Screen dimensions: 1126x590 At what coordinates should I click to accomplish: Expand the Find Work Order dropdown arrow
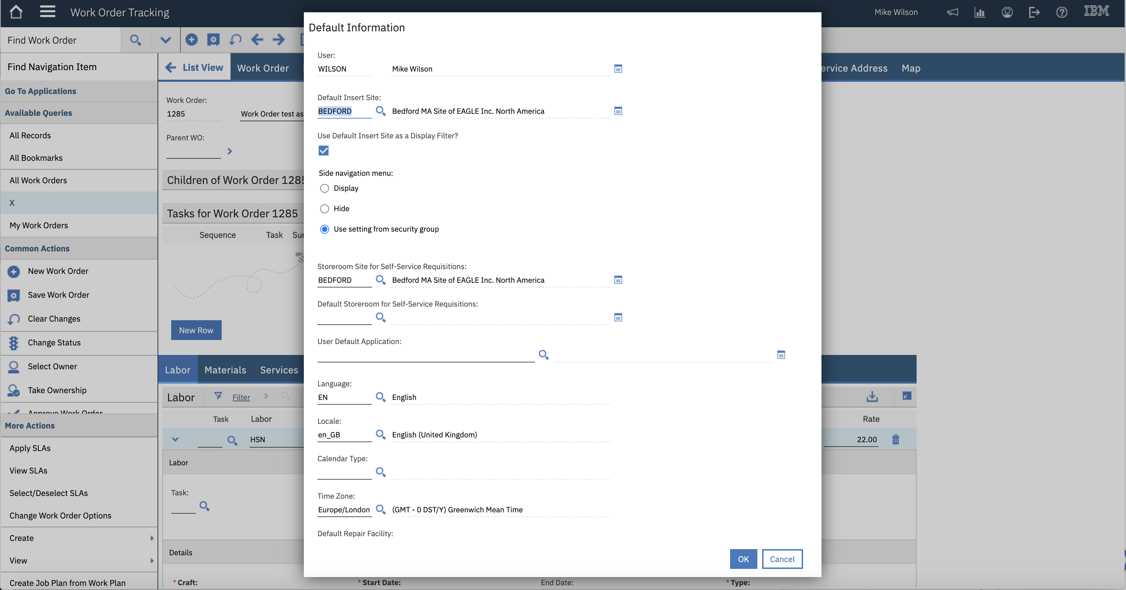click(165, 40)
